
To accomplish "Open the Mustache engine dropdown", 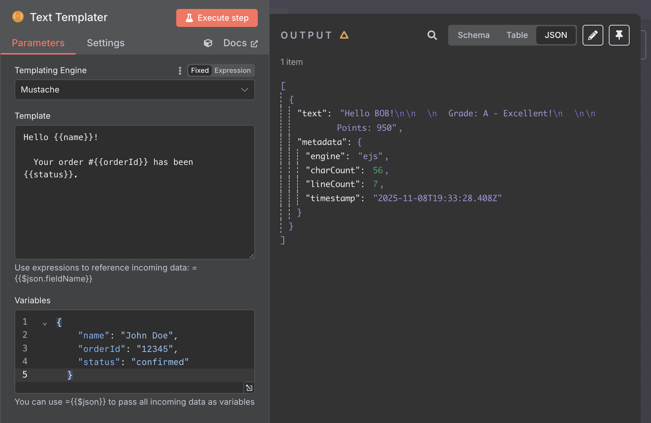I will coord(135,90).
